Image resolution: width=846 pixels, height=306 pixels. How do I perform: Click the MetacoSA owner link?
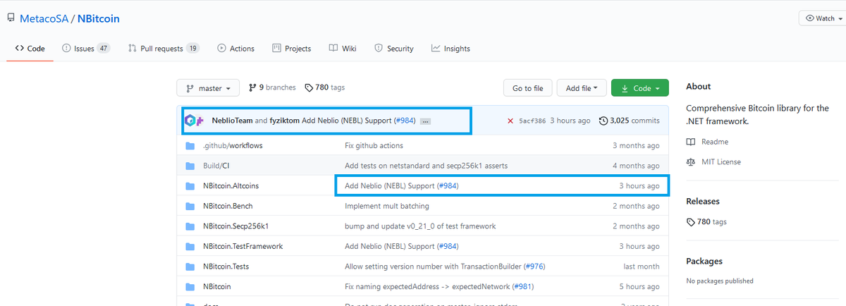(x=44, y=19)
